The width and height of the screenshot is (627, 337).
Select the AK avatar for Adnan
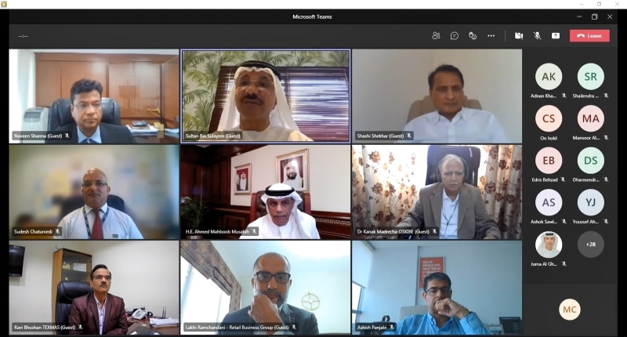549,77
